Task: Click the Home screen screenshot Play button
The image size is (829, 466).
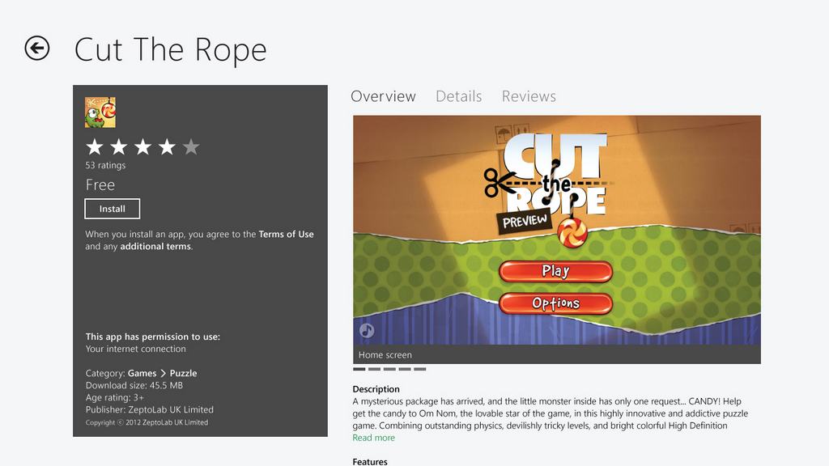Action: coord(555,271)
